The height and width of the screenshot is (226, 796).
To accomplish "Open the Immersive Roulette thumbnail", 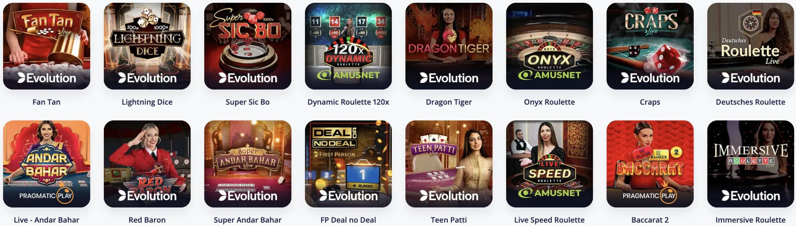I will [x=751, y=164].
